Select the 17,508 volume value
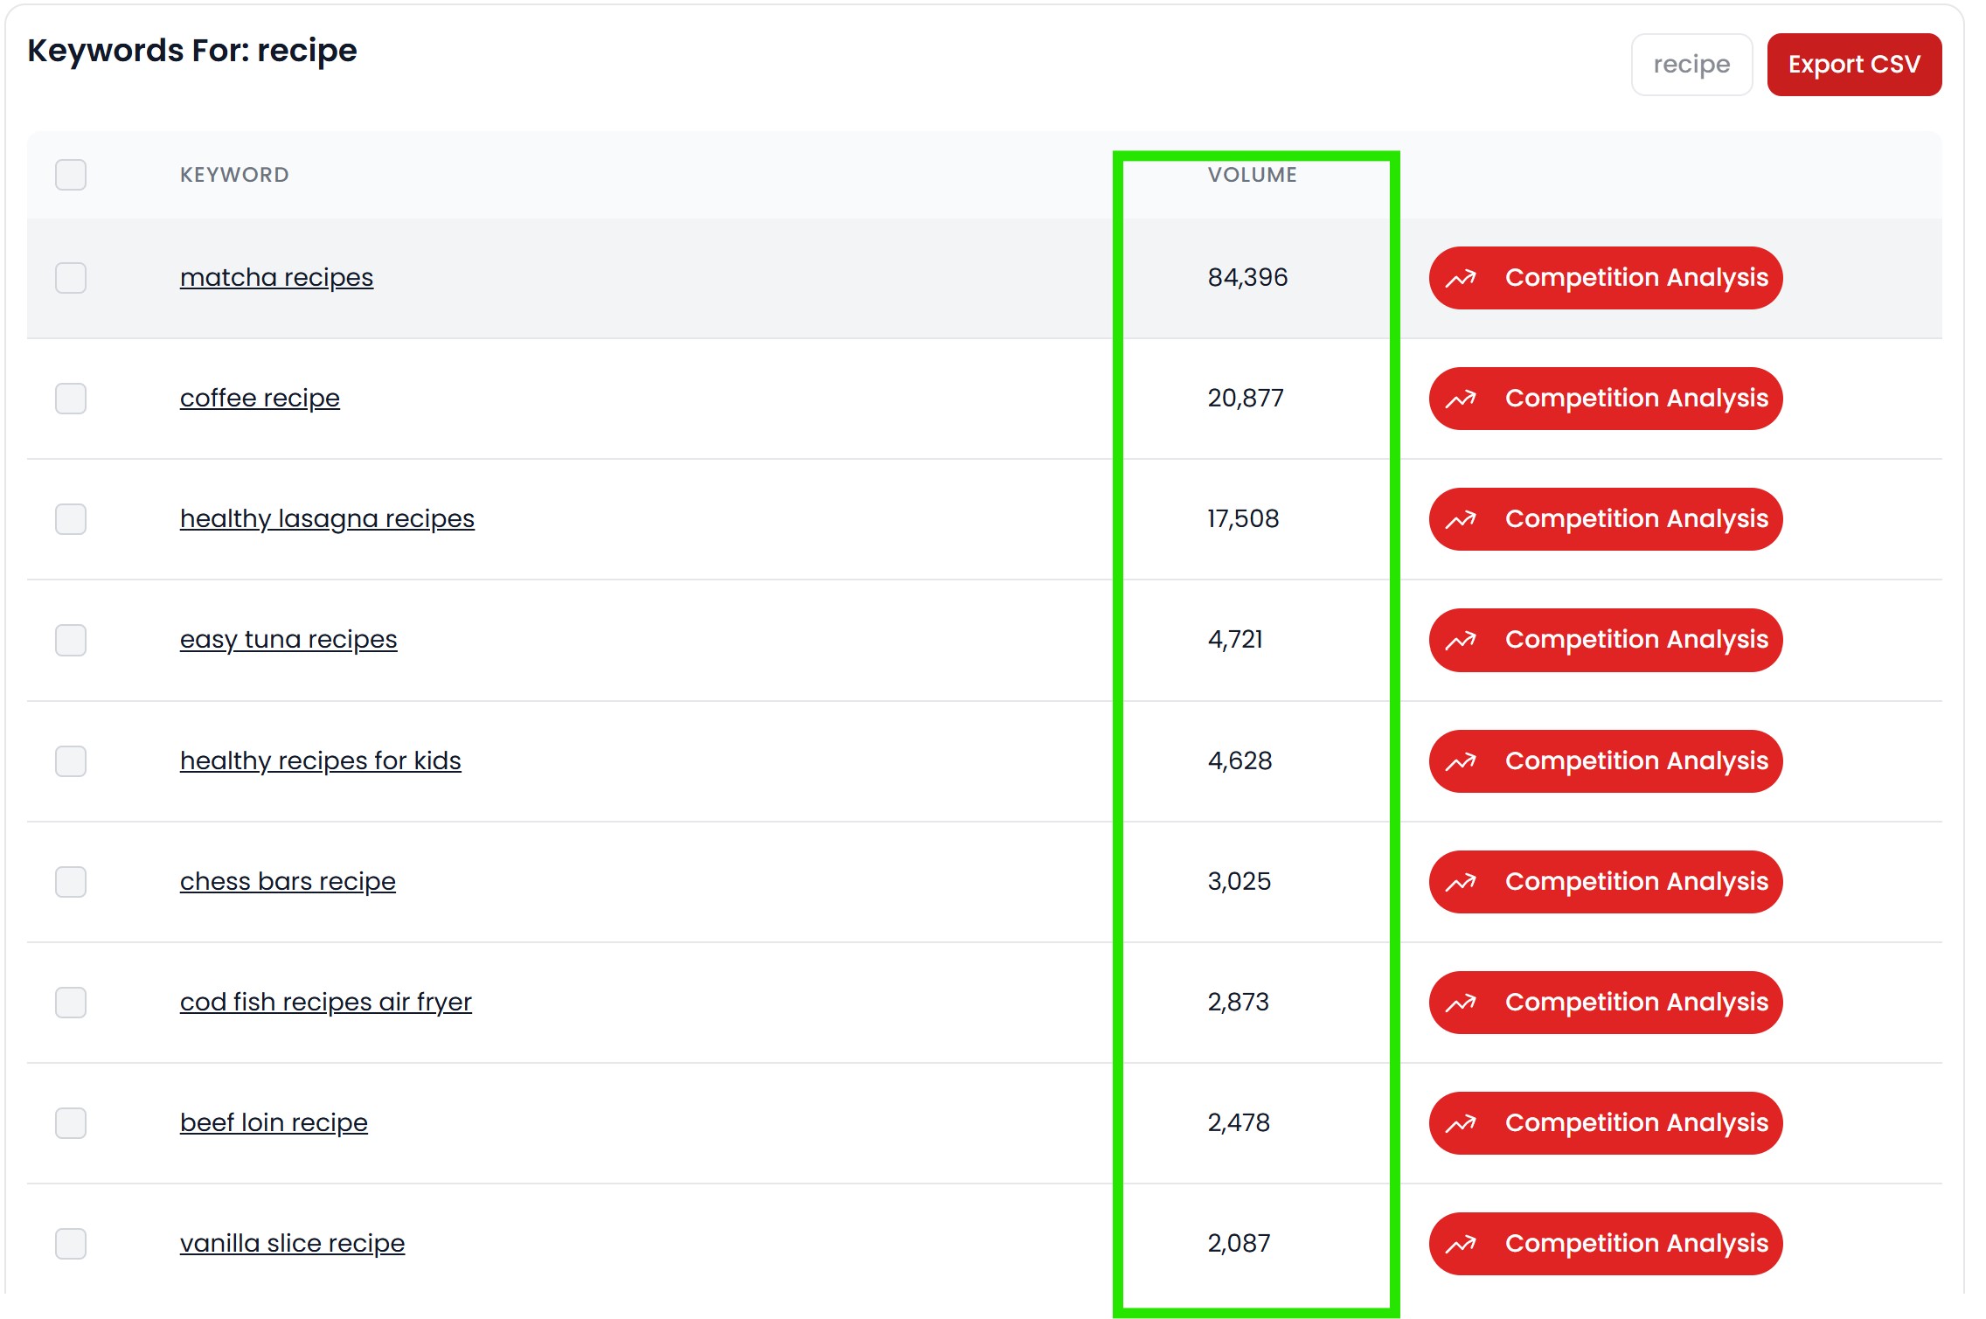The image size is (1986, 1319). coord(1243,519)
